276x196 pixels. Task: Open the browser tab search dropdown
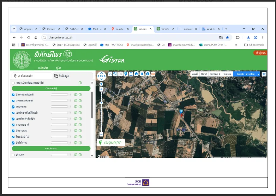tap(14, 29)
